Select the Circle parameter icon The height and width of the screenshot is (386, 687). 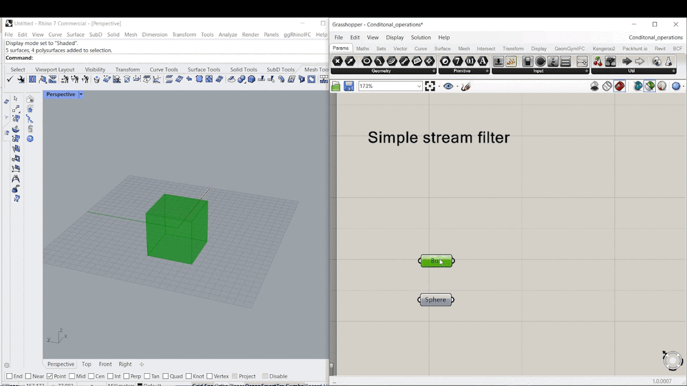[367, 62]
